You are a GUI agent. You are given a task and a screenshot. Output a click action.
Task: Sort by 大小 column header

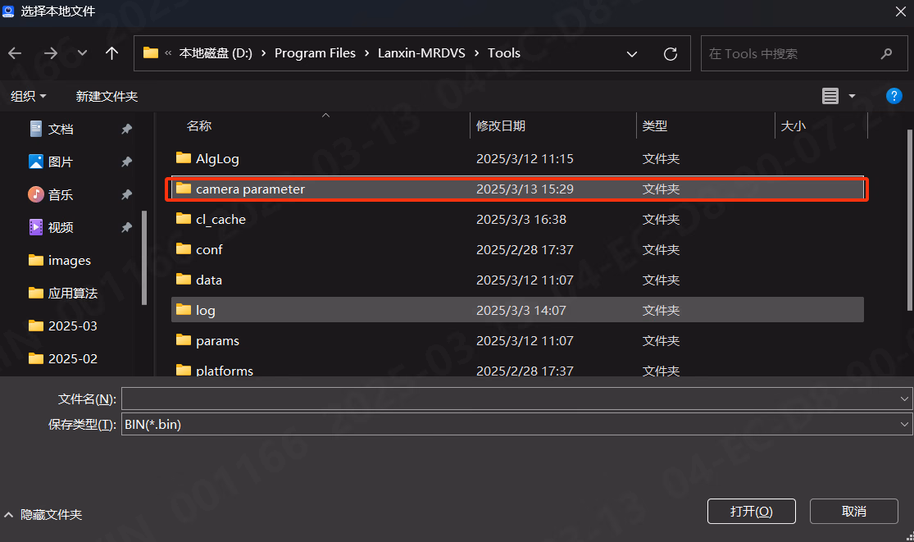(793, 126)
